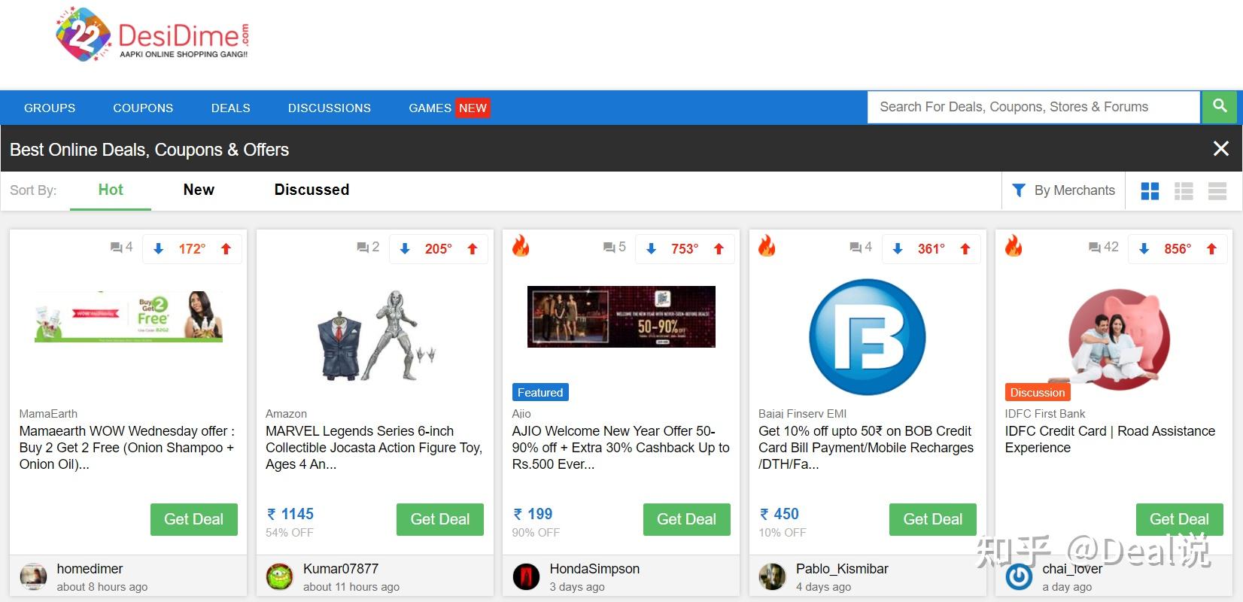This screenshot has height=602, width=1243.
Task: Open the Discussions section
Action: click(330, 108)
